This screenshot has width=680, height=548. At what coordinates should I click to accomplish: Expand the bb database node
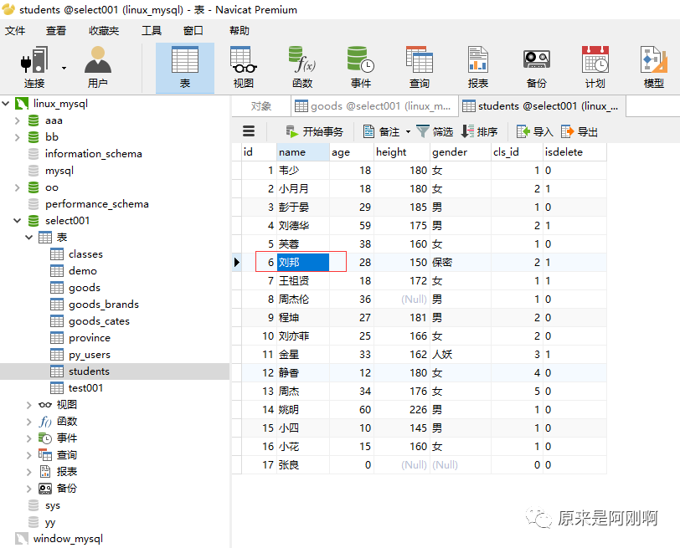tap(18, 137)
